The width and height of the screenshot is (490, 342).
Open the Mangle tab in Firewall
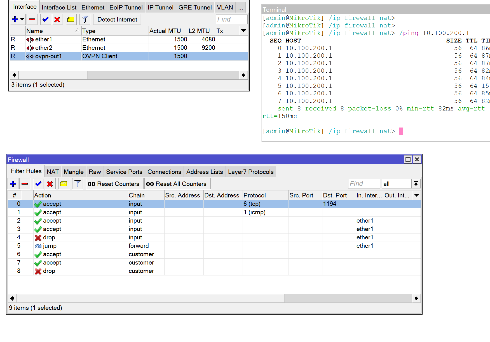(74, 172)
